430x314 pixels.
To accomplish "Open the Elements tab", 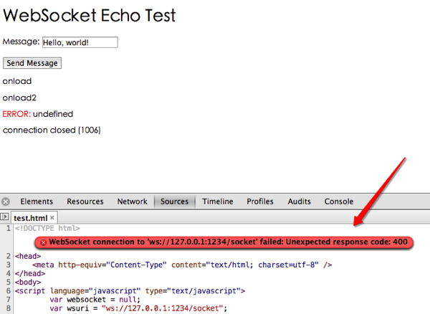I will click(37, 201).
